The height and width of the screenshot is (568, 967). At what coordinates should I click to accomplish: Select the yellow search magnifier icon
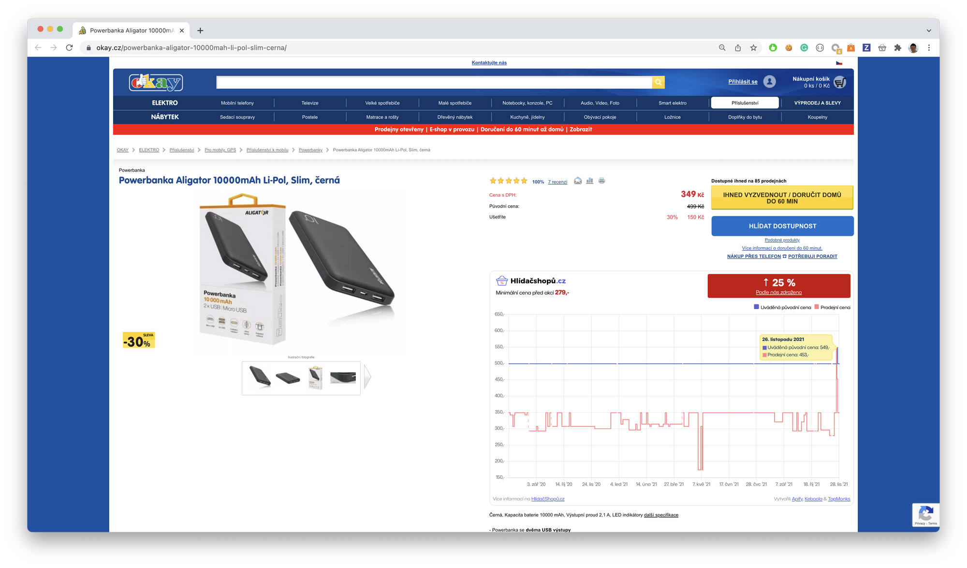coord(658,82)
